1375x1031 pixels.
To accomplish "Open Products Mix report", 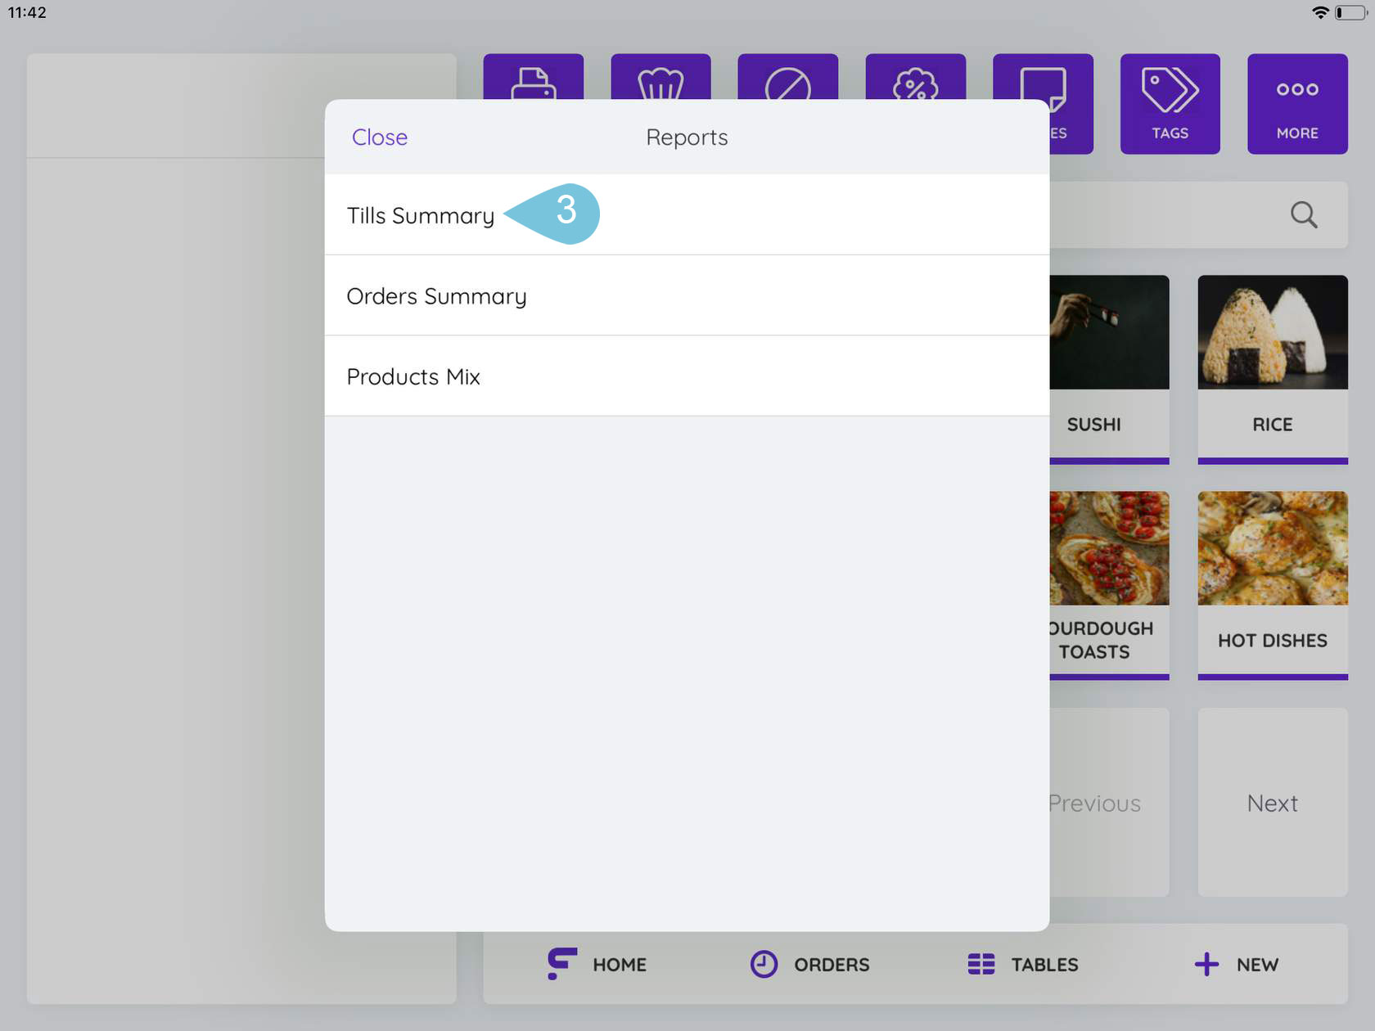I will click(687, 376).
